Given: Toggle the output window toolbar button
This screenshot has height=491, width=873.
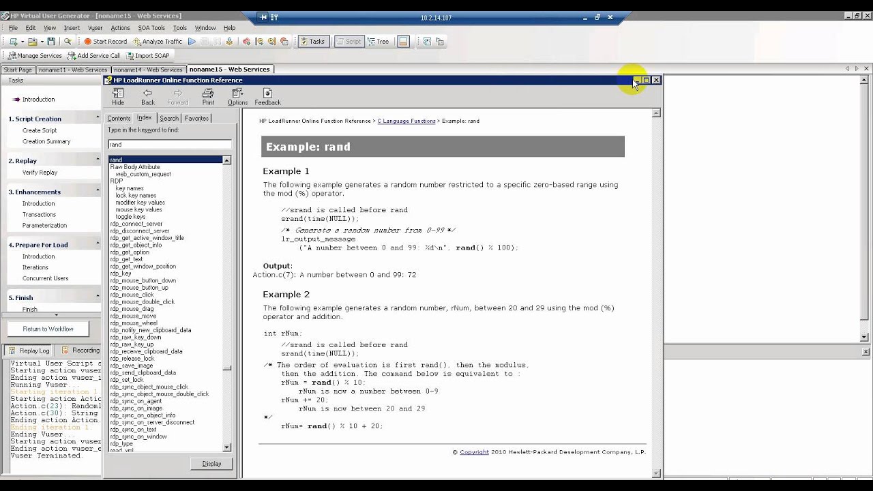Looking at the screenshot, I should coord(403,42).
